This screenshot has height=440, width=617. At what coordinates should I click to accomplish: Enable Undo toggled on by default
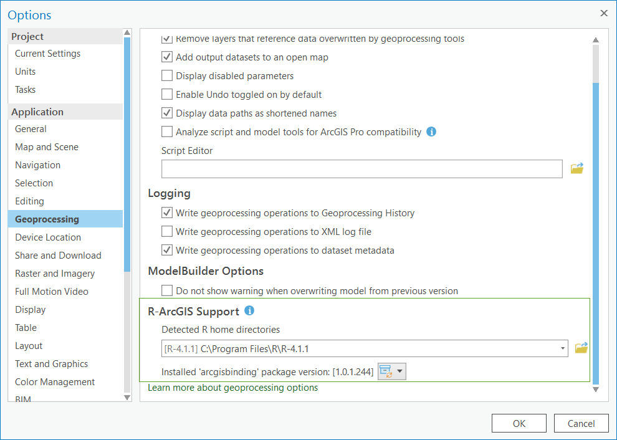(x=167, y=95)
